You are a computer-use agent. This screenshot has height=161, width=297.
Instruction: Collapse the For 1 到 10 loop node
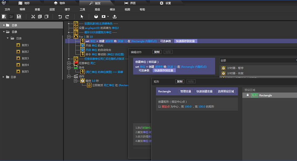pyautogui.click(x=68, y=37)
